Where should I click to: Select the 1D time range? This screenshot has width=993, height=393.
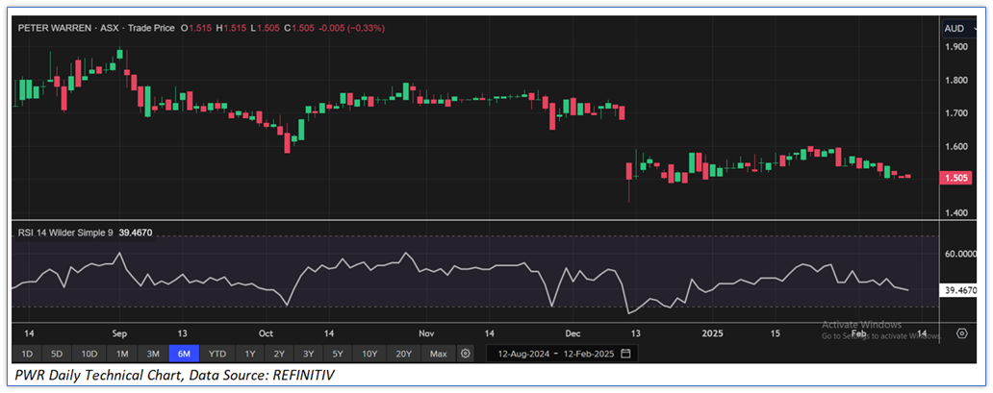click(27, 354)
